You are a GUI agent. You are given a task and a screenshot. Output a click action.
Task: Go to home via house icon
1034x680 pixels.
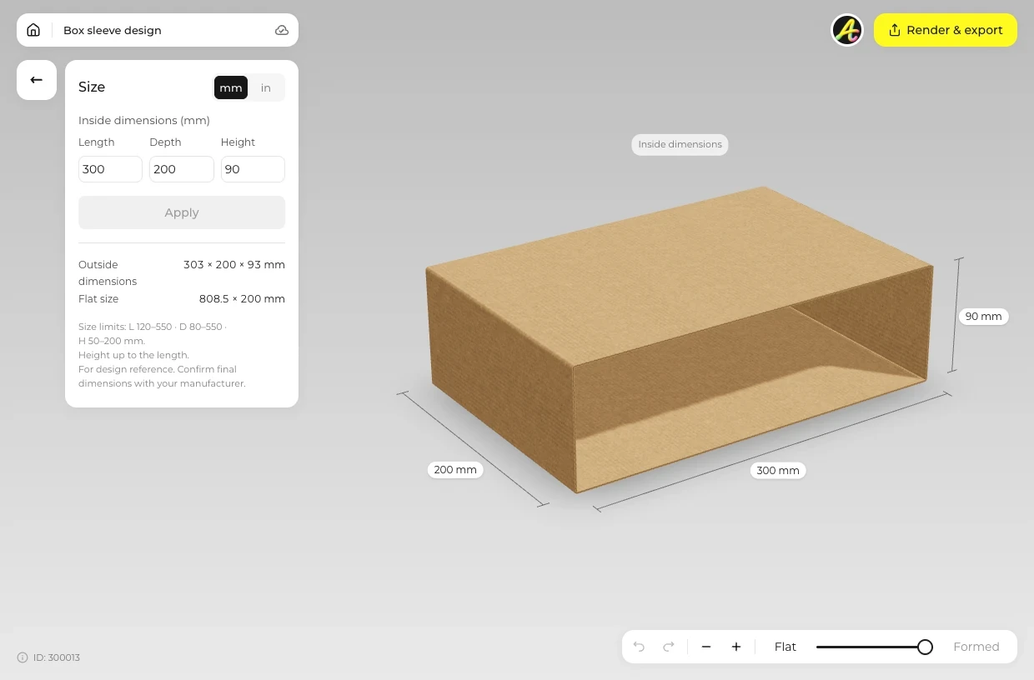pos(33,30)
